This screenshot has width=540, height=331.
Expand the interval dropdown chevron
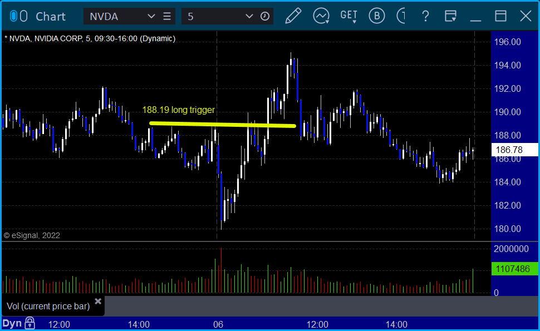point(249,16)
